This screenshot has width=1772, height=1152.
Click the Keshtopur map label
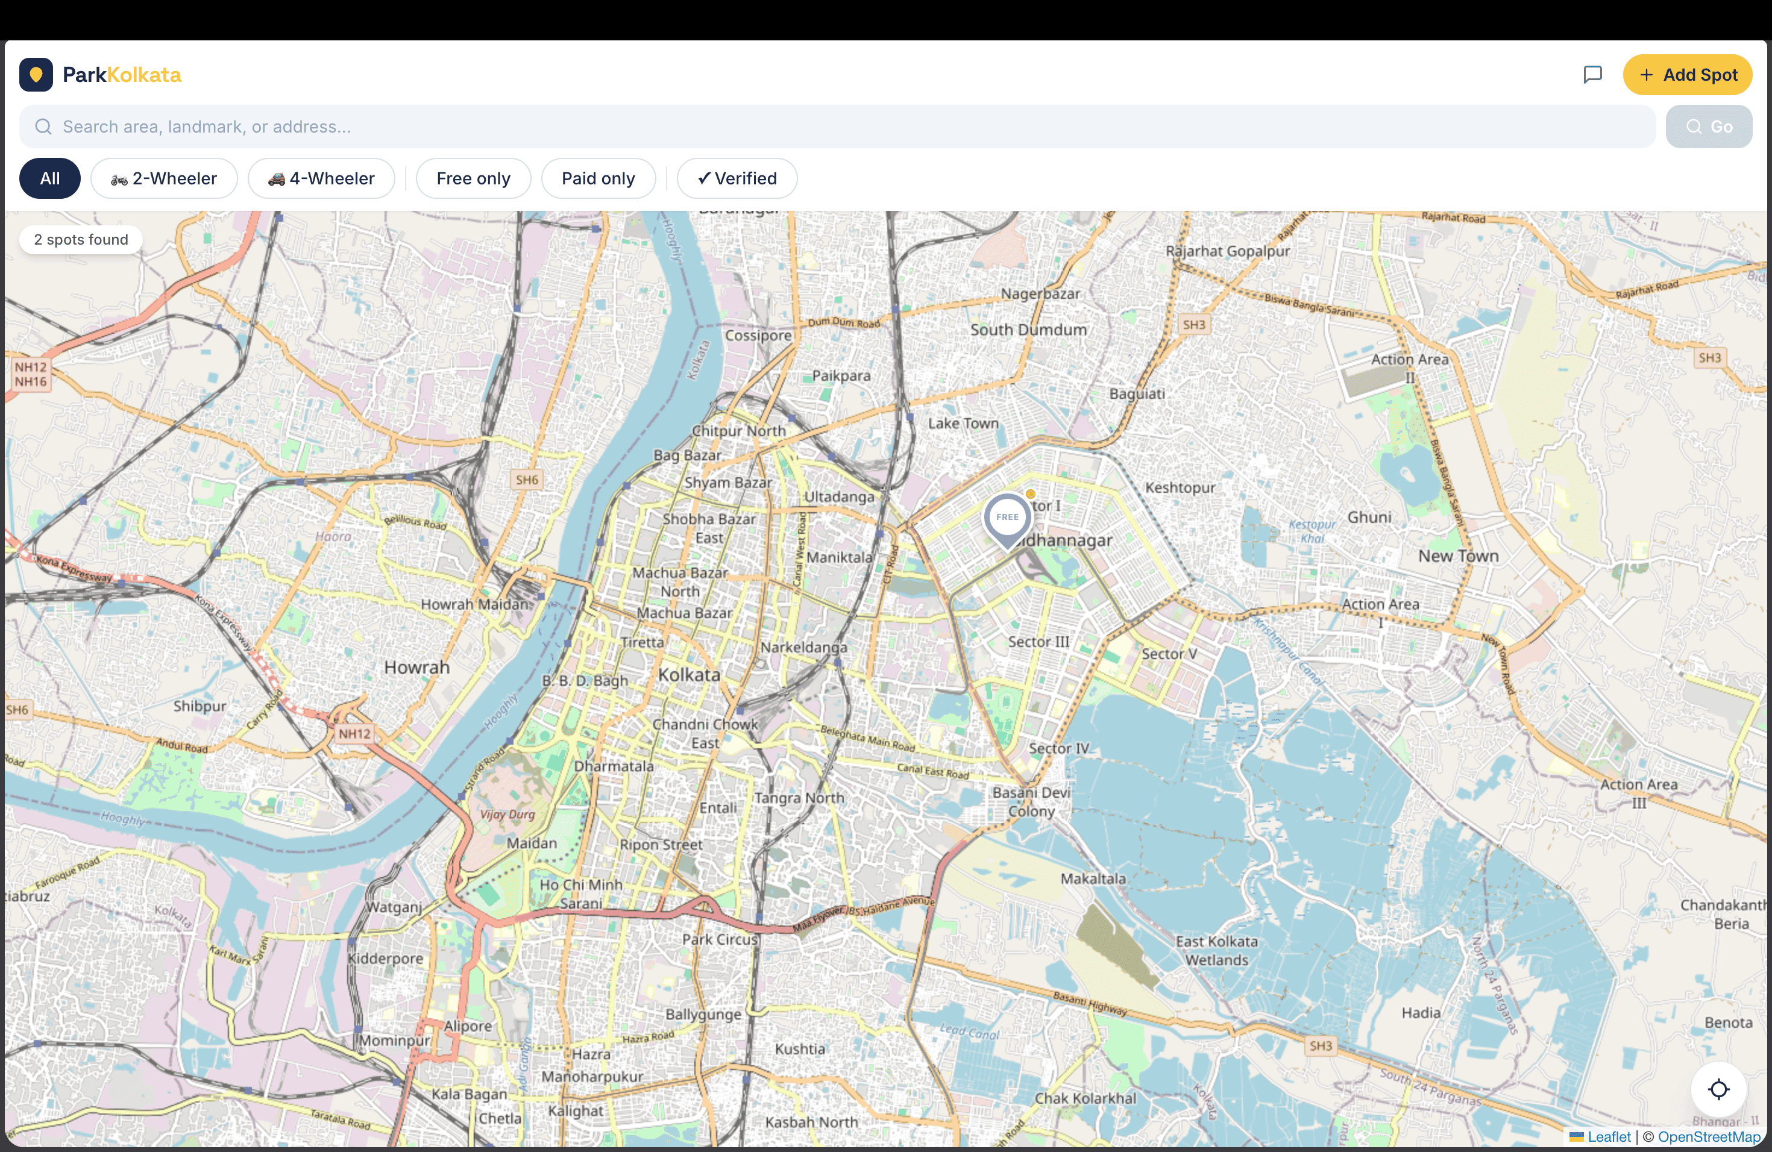pyautogui.click(x=1180, y=488)
